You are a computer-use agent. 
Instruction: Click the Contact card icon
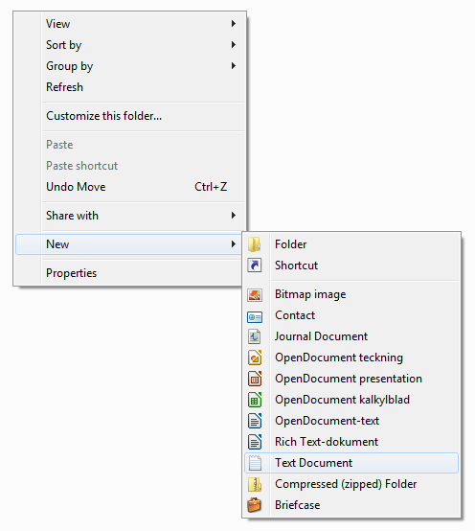click(x=255, y=317)
